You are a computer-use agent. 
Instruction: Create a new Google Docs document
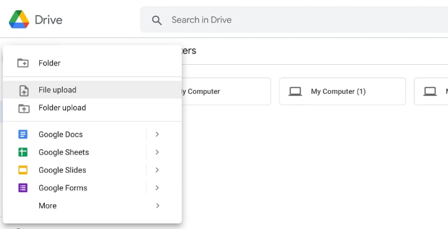74,134
